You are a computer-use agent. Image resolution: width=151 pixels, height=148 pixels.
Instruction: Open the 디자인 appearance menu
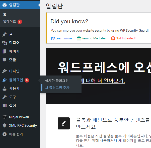pos(20,71)
